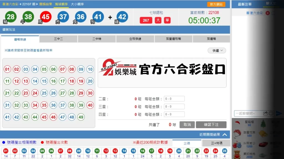Select number ball 01
The height and width of the screenshot is (159, 284).
pyautogui.click(x=7, y=69)
